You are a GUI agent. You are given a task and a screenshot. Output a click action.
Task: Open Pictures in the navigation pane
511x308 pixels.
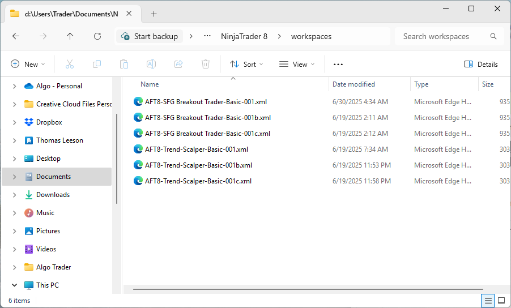click(x=48, y=231)
